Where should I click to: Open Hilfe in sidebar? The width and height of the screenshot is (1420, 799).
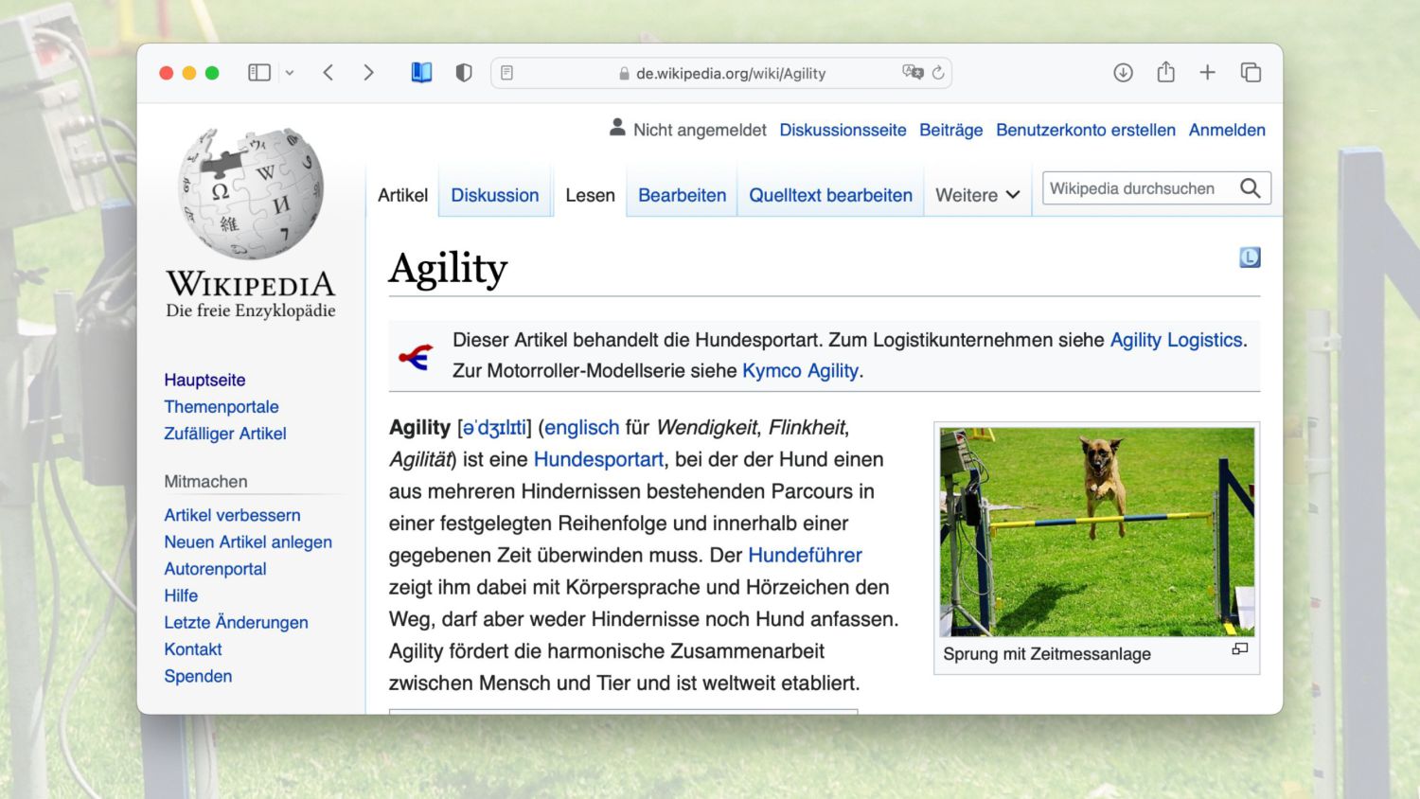click(x=181, y=595)
